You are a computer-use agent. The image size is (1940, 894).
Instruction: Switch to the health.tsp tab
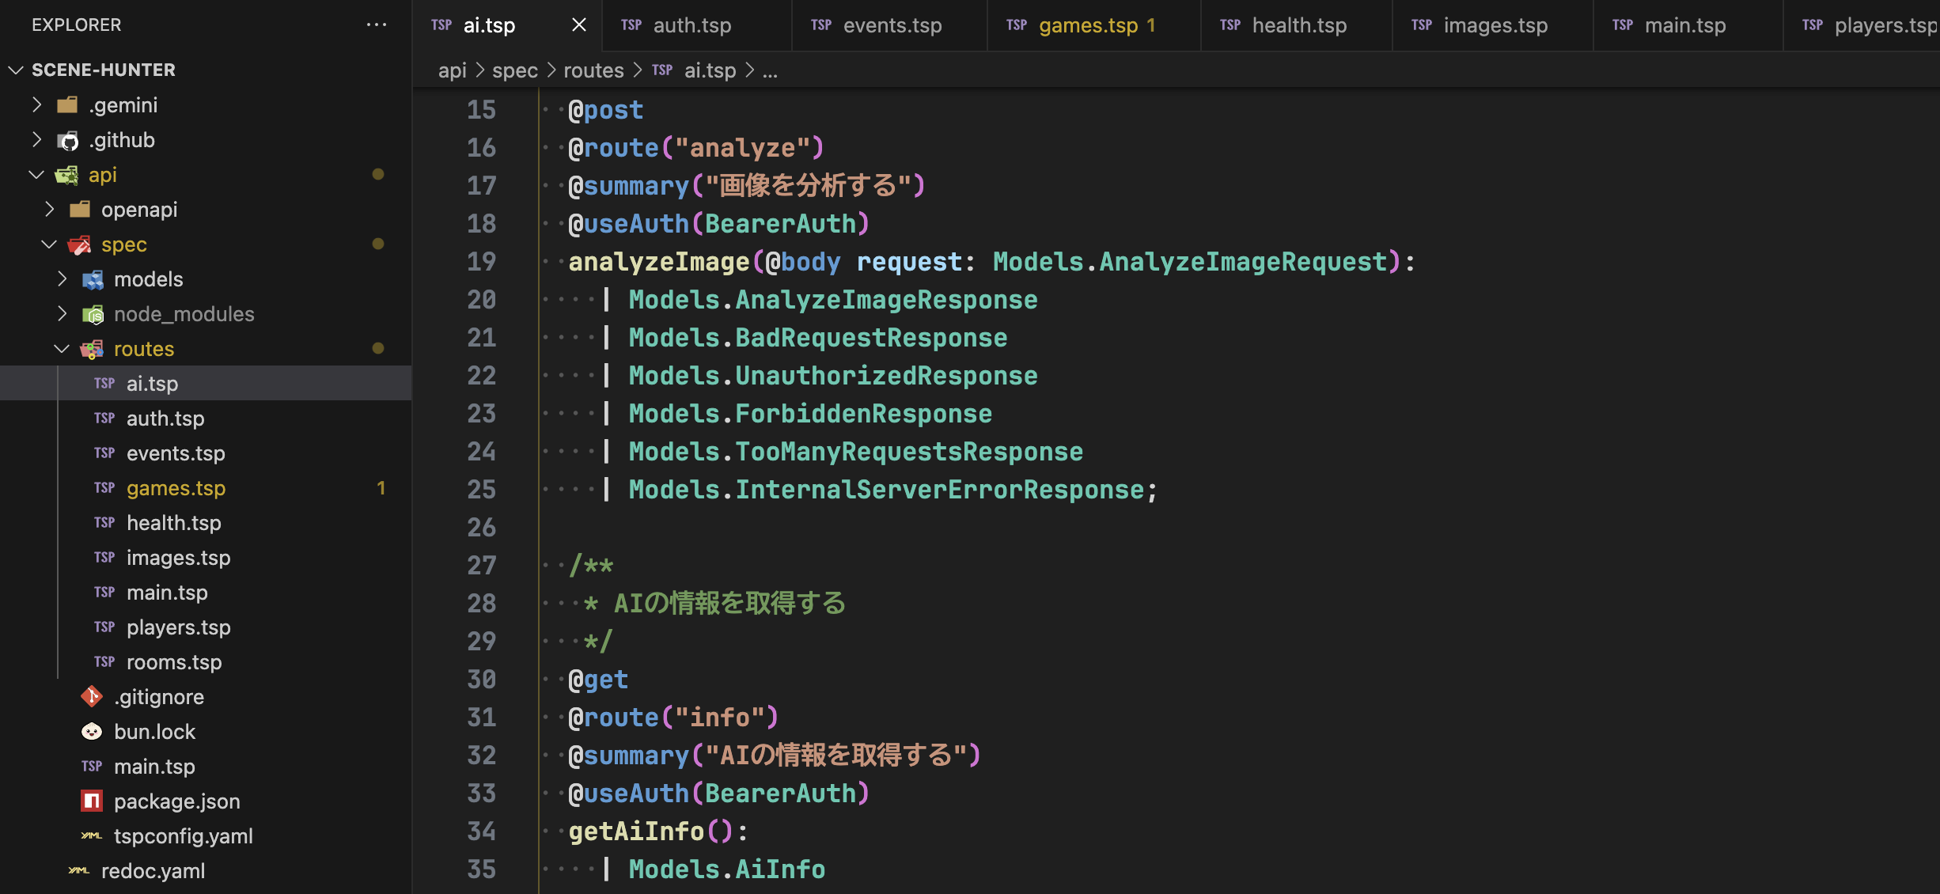coord(1296,25)
